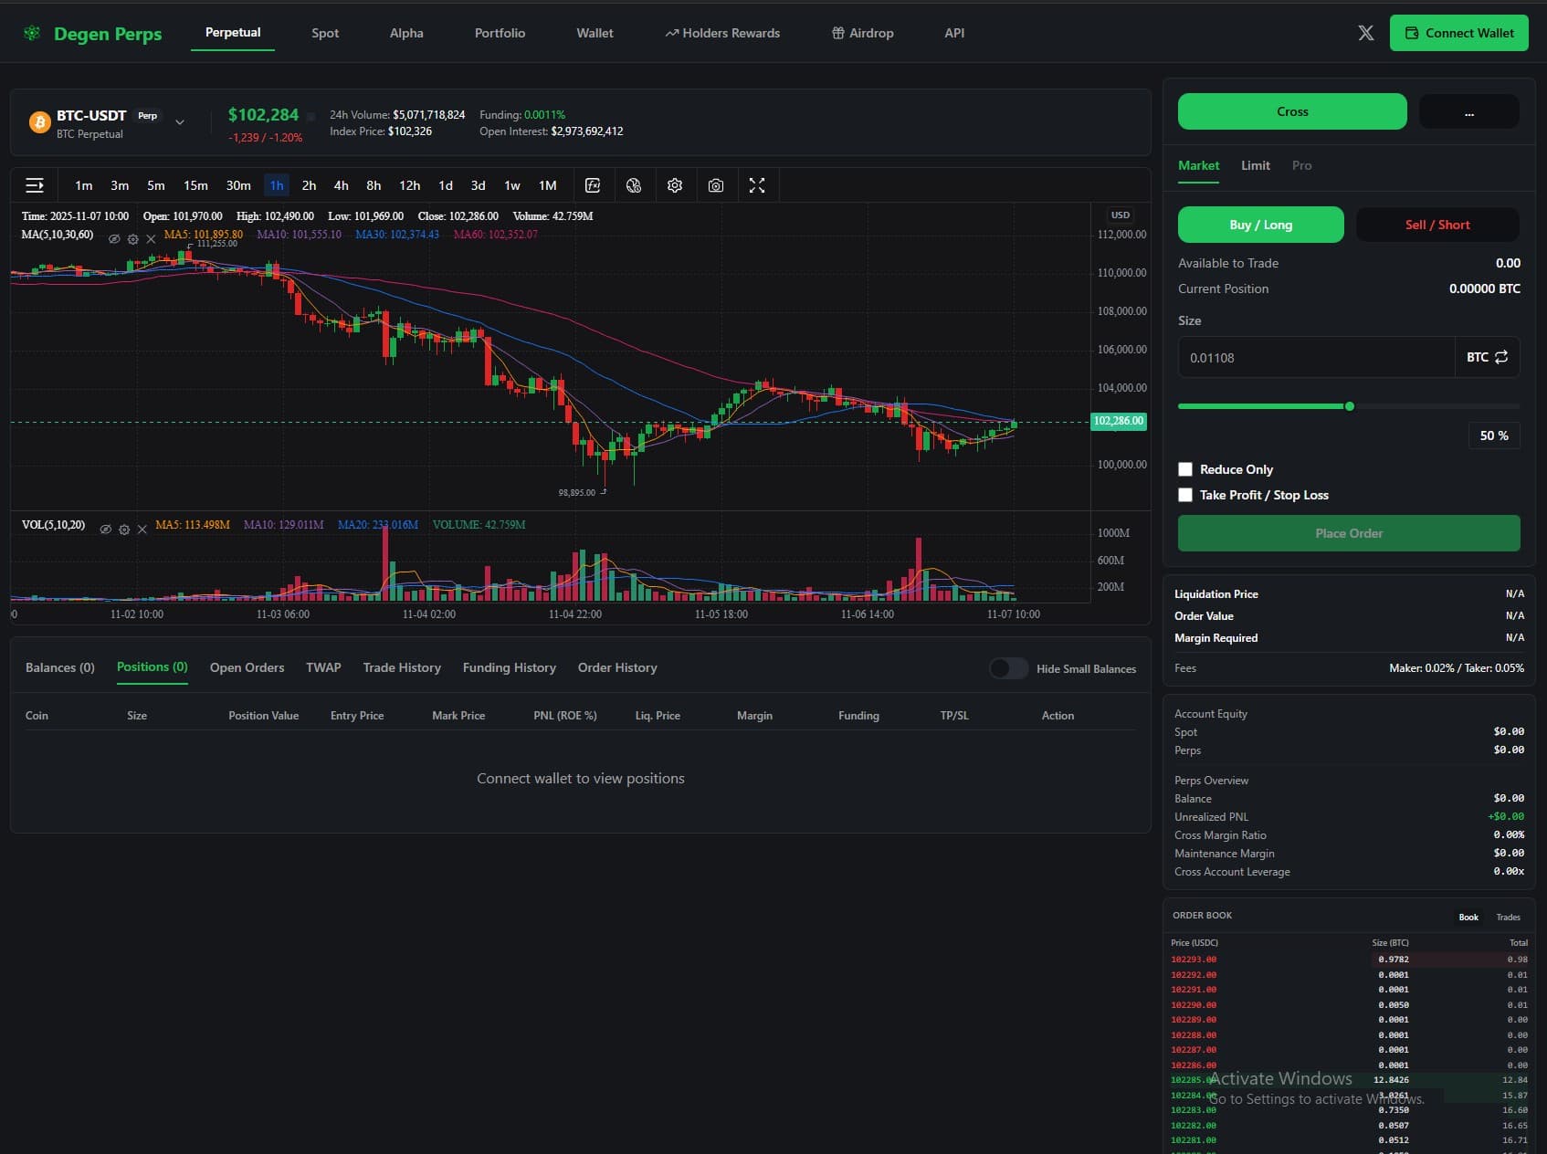Image resolution: width=1547 pixels, height=1154 pixels.
Task: Expand the BTC-USDT pair selector chevron
Action: pyautogui.click(x=180, y=122)
